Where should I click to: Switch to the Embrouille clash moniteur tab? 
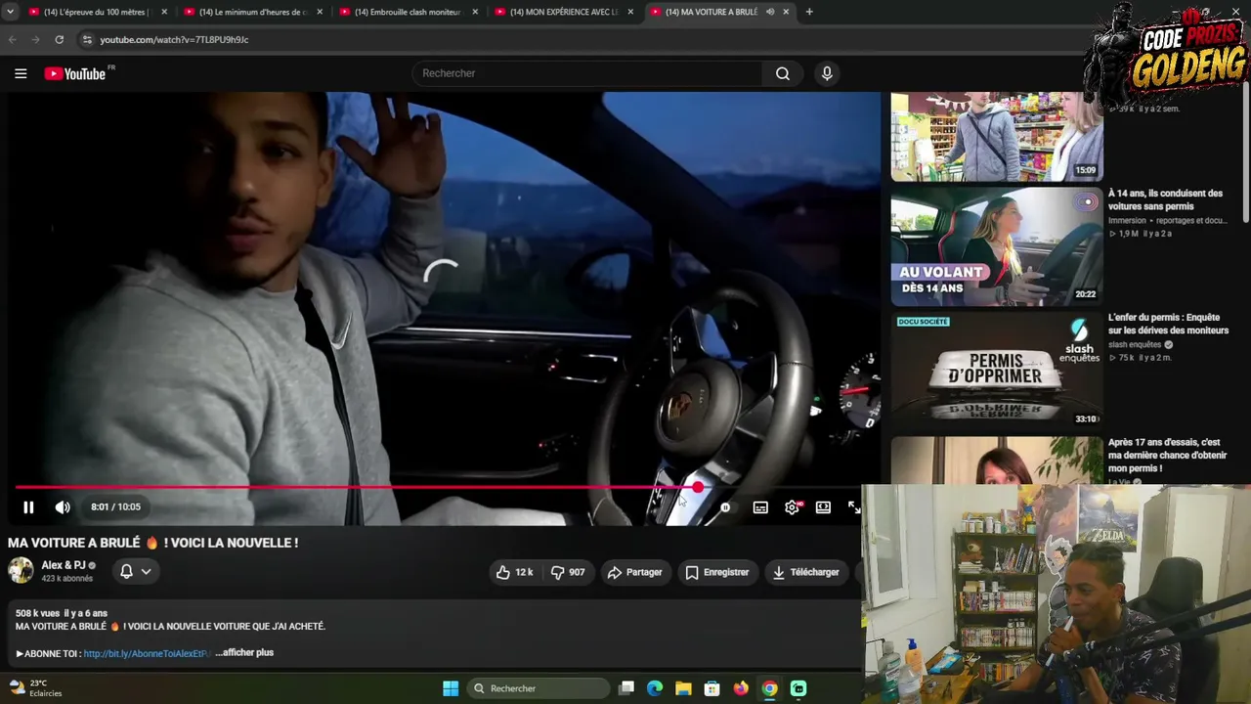pyautogui.click(x=408, y=12)
